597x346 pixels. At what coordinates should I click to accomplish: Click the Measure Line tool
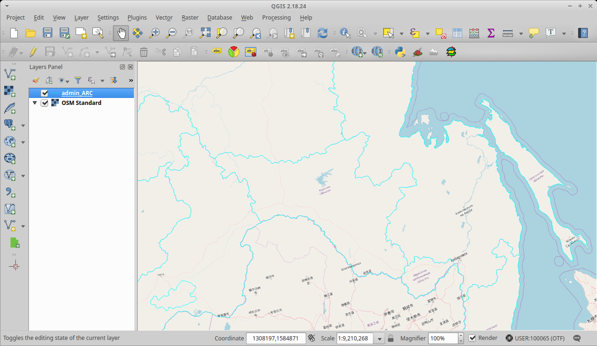pos(507,33)
